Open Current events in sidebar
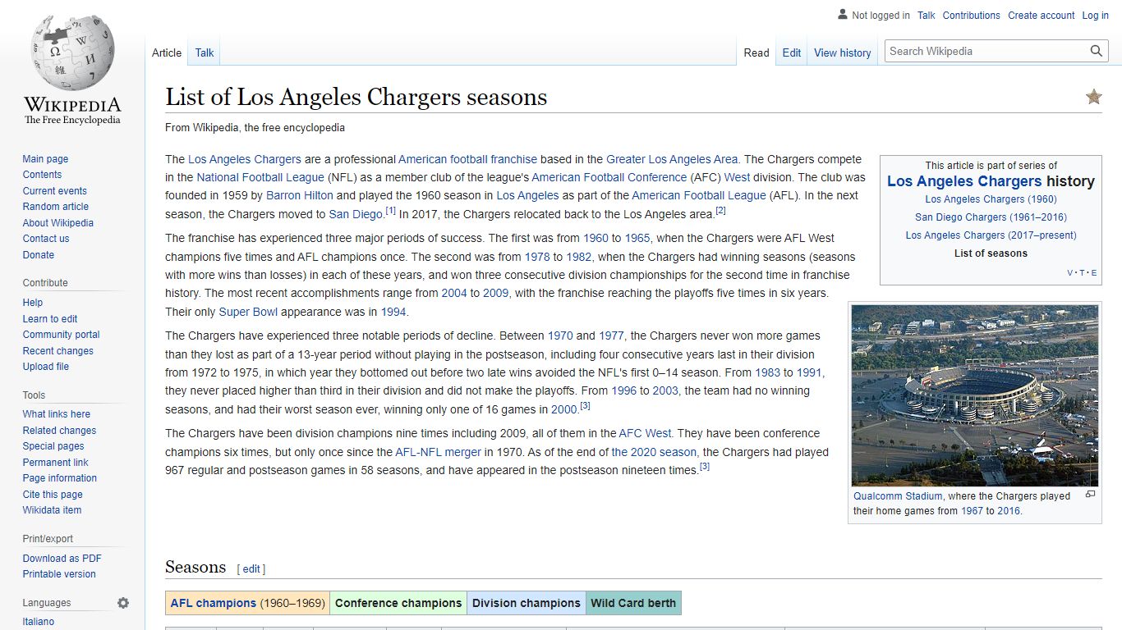This screenshot has width=1122, height=630. [54, 191]
